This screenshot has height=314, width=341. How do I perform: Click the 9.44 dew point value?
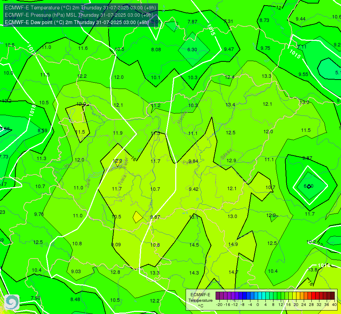coord(301,19)
